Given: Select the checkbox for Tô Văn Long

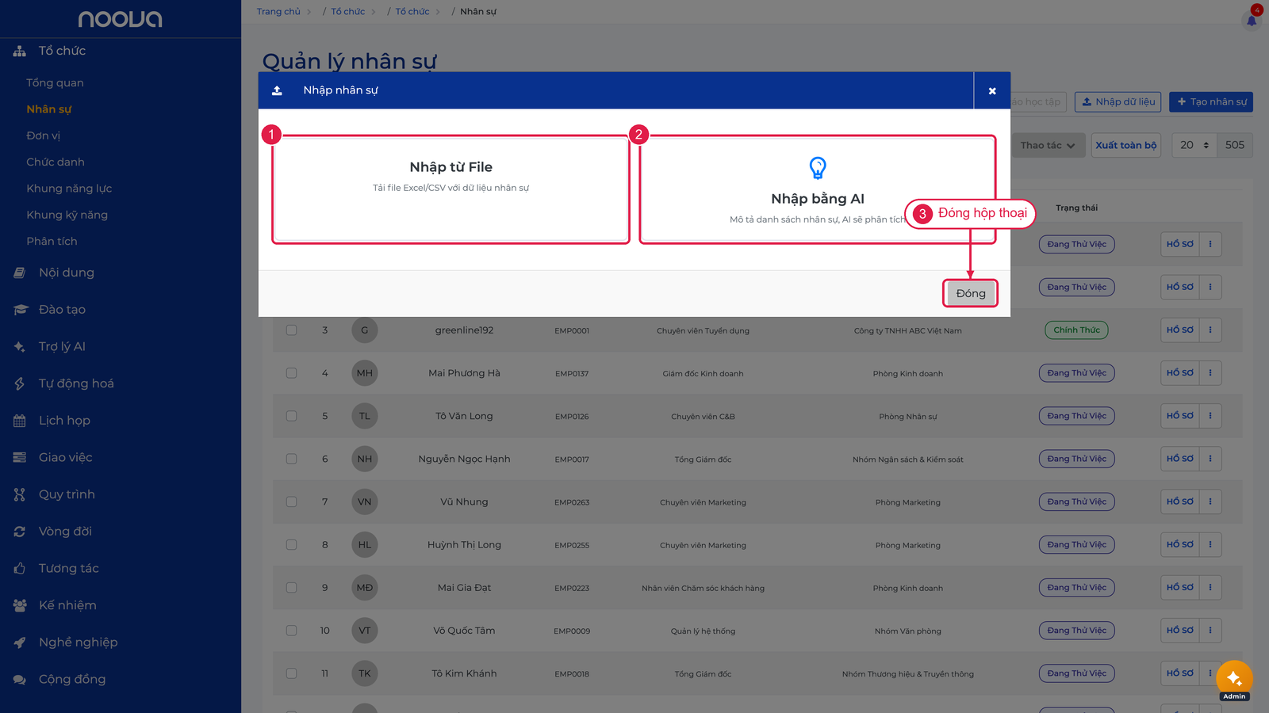Looking at the screenshot, I should 291,416.
